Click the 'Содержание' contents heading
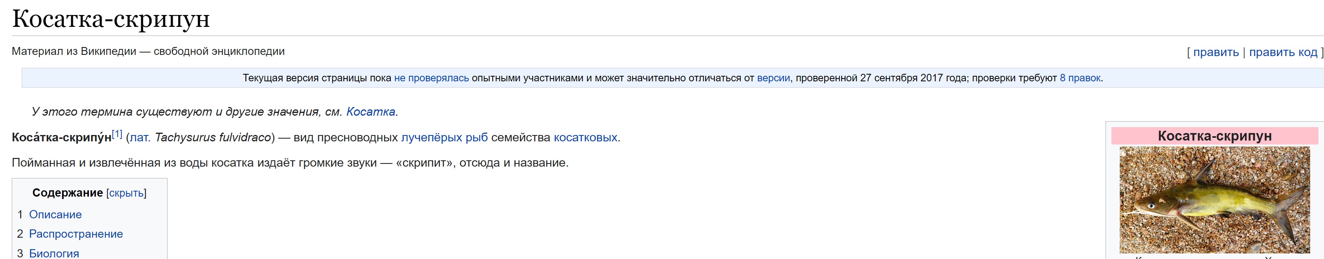The height and width of the screenshot is (259, 1324). pos(67,193)
